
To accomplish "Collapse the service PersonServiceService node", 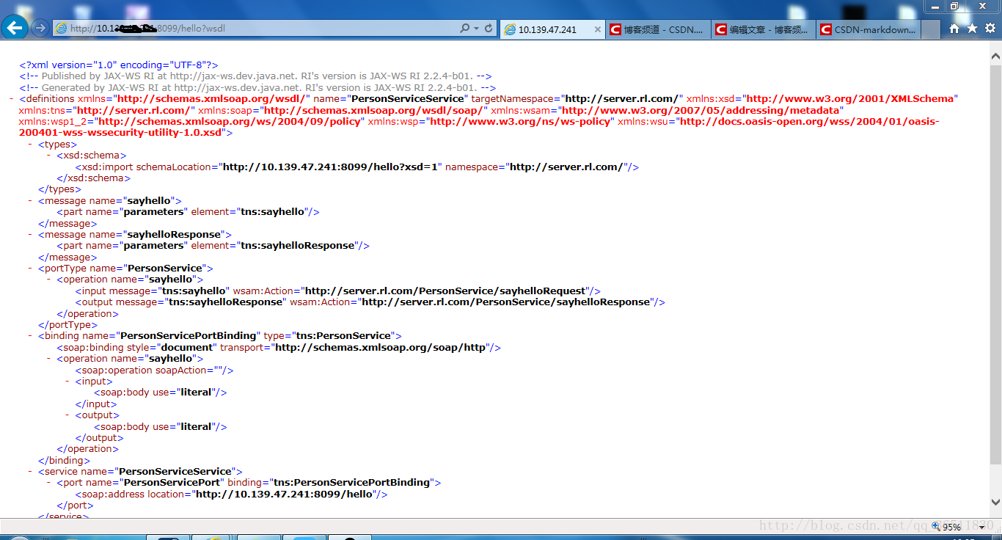I will pos(30,472).
